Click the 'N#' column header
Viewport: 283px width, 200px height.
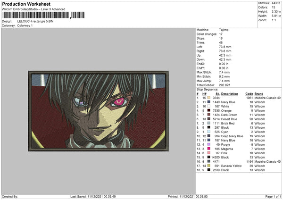[204, 94]
